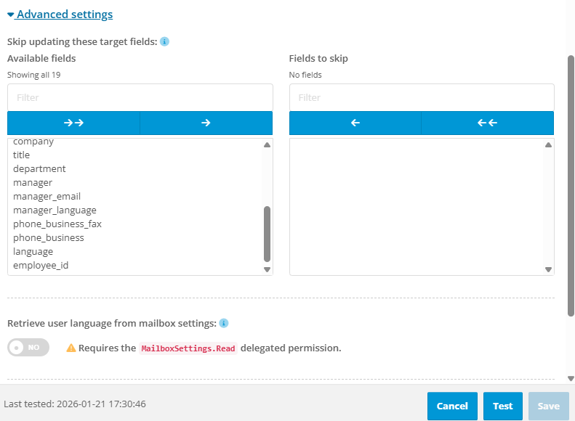Click the Save button
Screen dimensions: 575x421
549,406
